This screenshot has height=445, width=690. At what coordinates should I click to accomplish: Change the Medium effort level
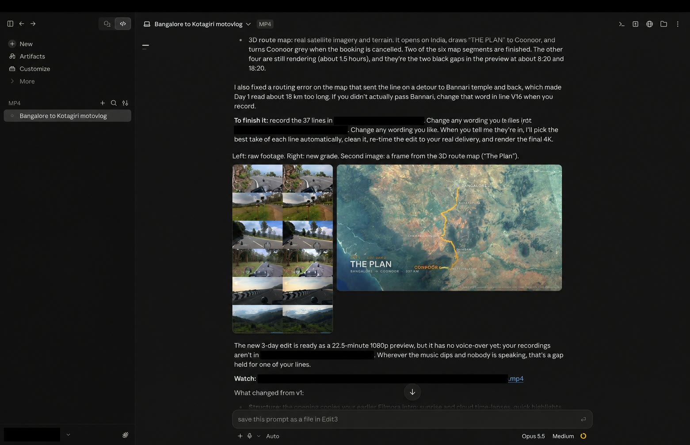[563, 436]
